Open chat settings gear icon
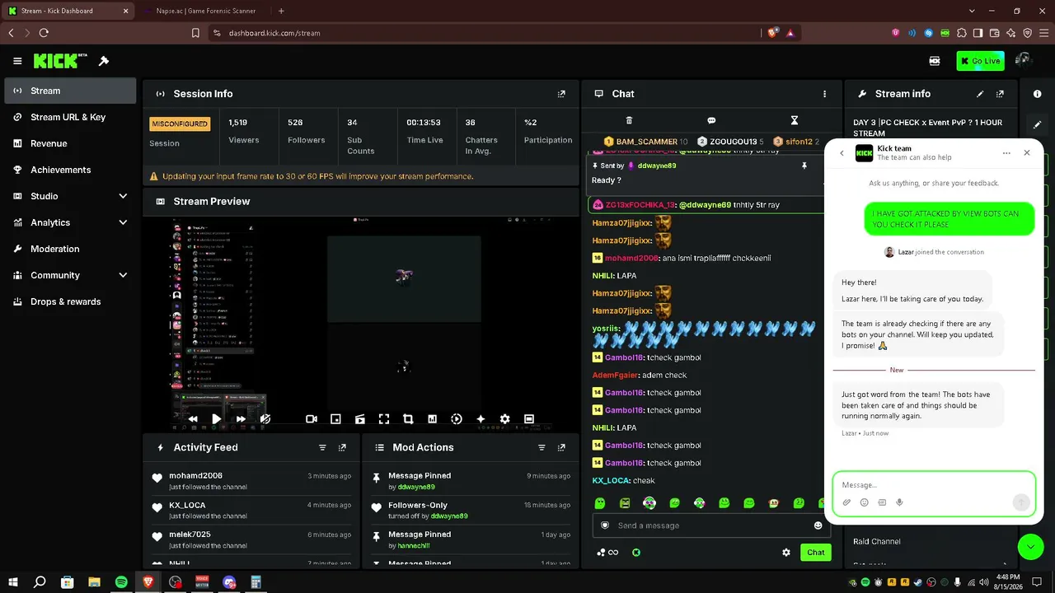The height and width of the screenshot is (593, 1055). (x=786, y=553)
